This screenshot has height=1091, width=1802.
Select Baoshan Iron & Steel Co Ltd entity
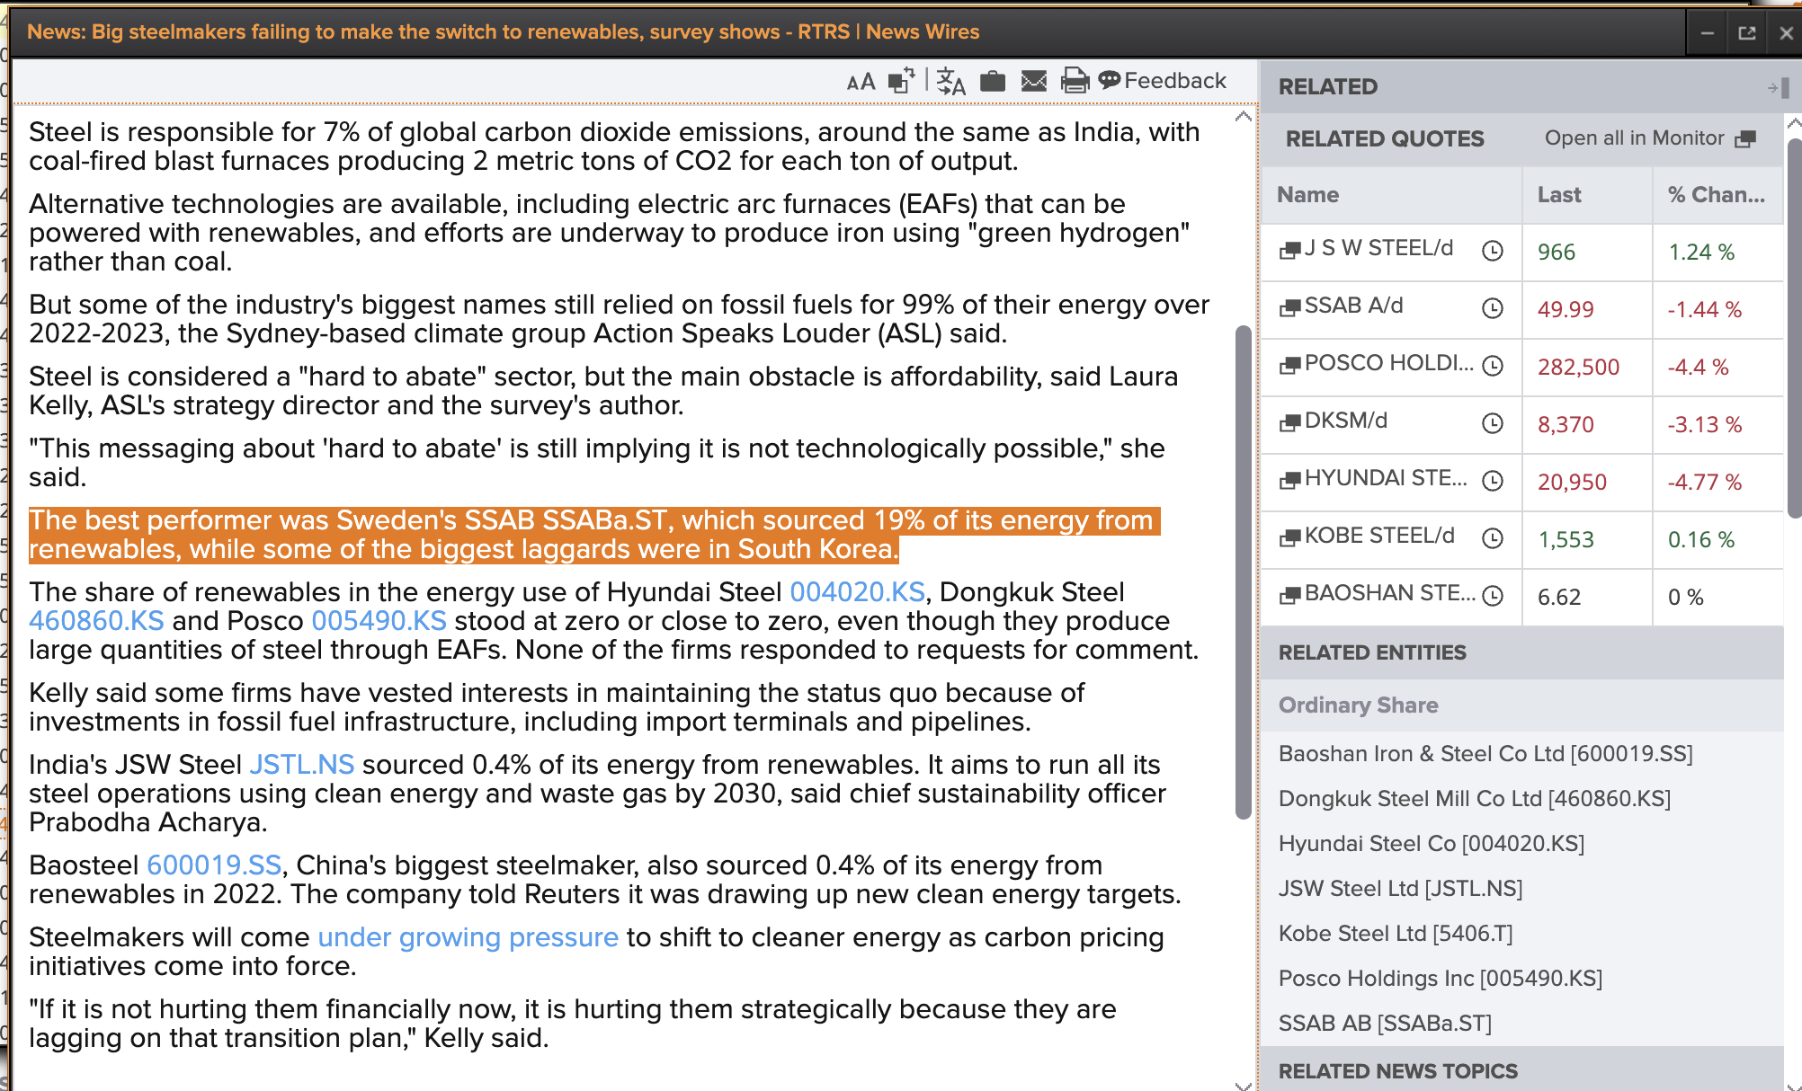[x=1485, y=754]
